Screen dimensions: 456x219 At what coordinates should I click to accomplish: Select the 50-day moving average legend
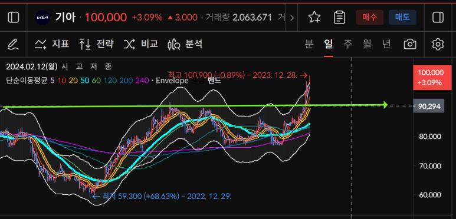pyautogui.click(x=85, y=81)
